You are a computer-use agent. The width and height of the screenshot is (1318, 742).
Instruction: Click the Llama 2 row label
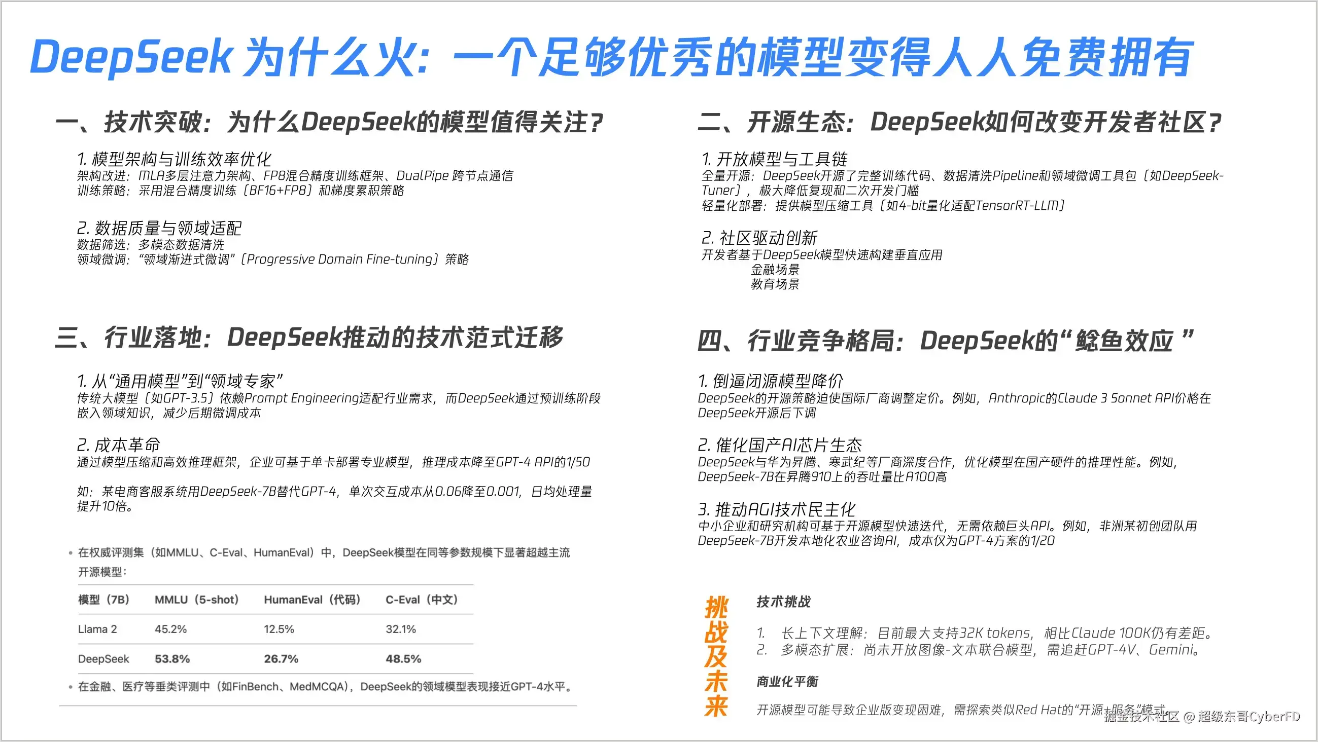(x=97, y=629)
